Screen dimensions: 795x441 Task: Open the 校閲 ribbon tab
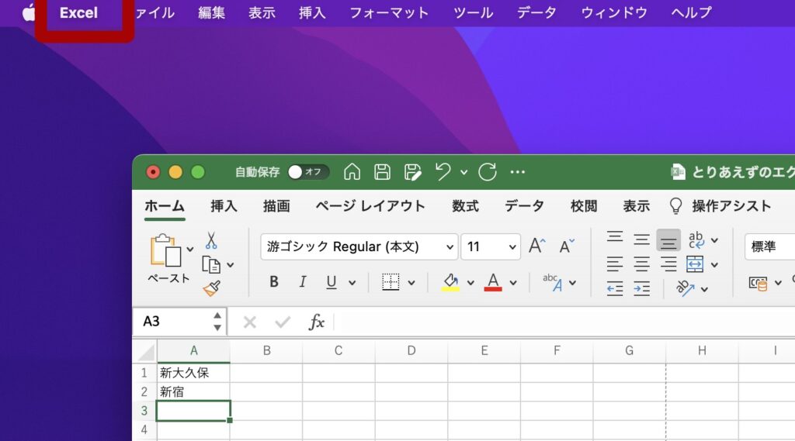[584, 206]
